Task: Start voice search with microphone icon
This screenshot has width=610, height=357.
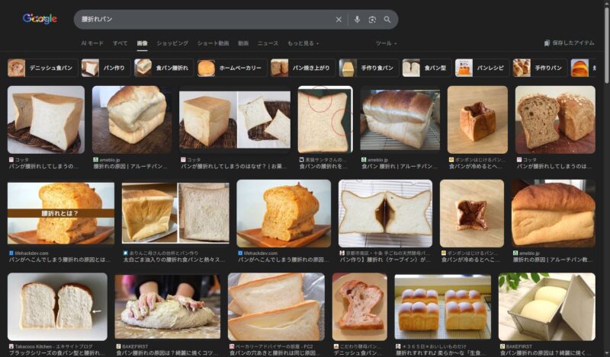Action: coord(357,20)
